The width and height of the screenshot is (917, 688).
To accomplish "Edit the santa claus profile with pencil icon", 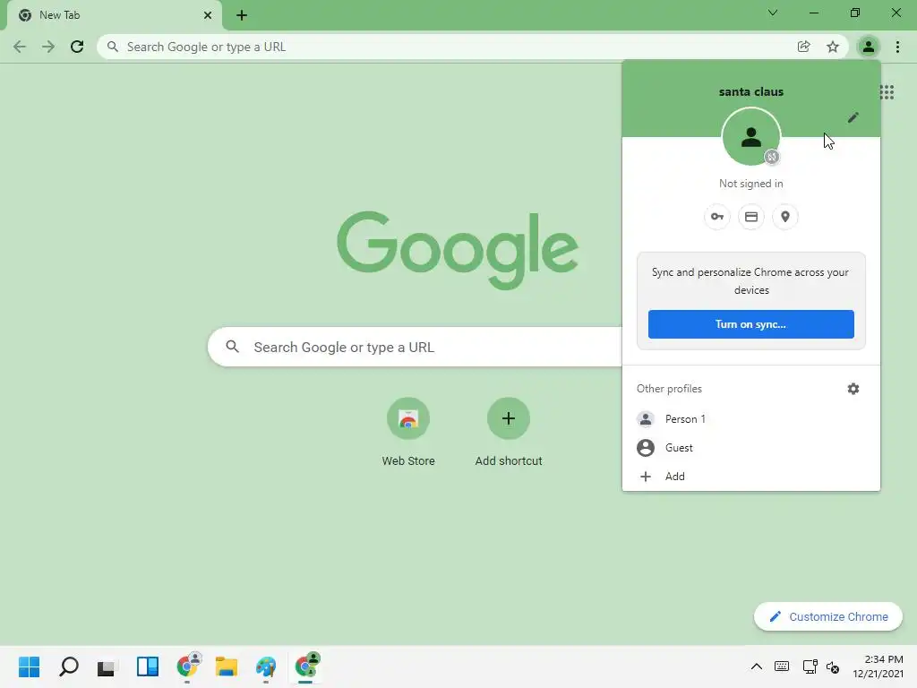I will [853, 117].
